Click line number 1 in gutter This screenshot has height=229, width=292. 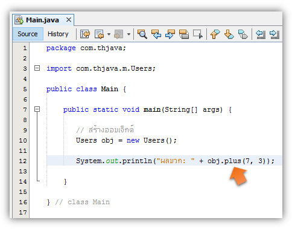pos(25,48)
